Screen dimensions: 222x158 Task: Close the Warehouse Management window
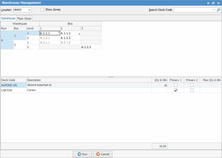[x=218, y=3]
